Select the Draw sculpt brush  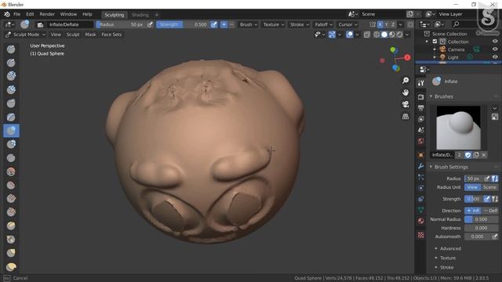[11, 49]
